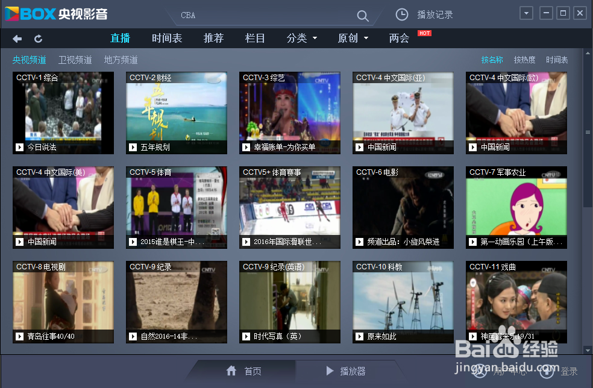This screenshot has width=593, height=388.
Task: Click the vertical scrollbar thumb
Action: pos(588,132)
